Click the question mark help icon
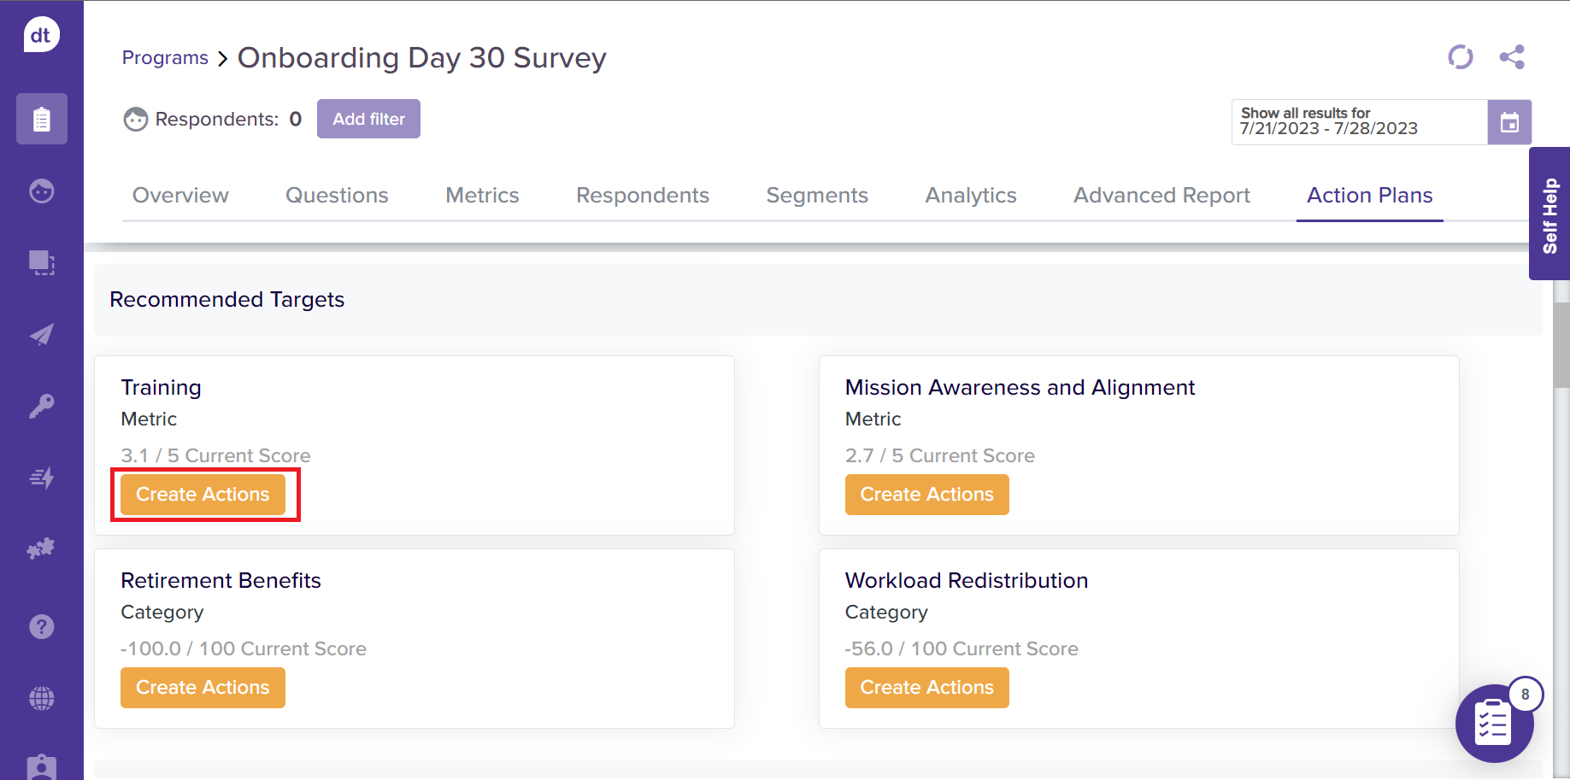 coord(41,627)
